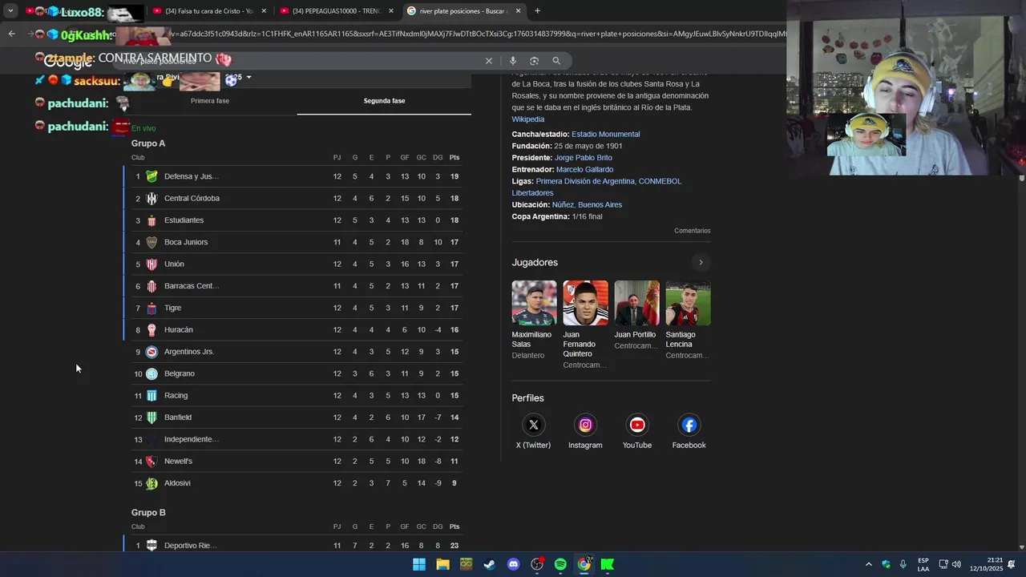Open River Plate YouTube profile icon
The width and height of the screenshot is (1026, 577).
[x=637, y=425]
